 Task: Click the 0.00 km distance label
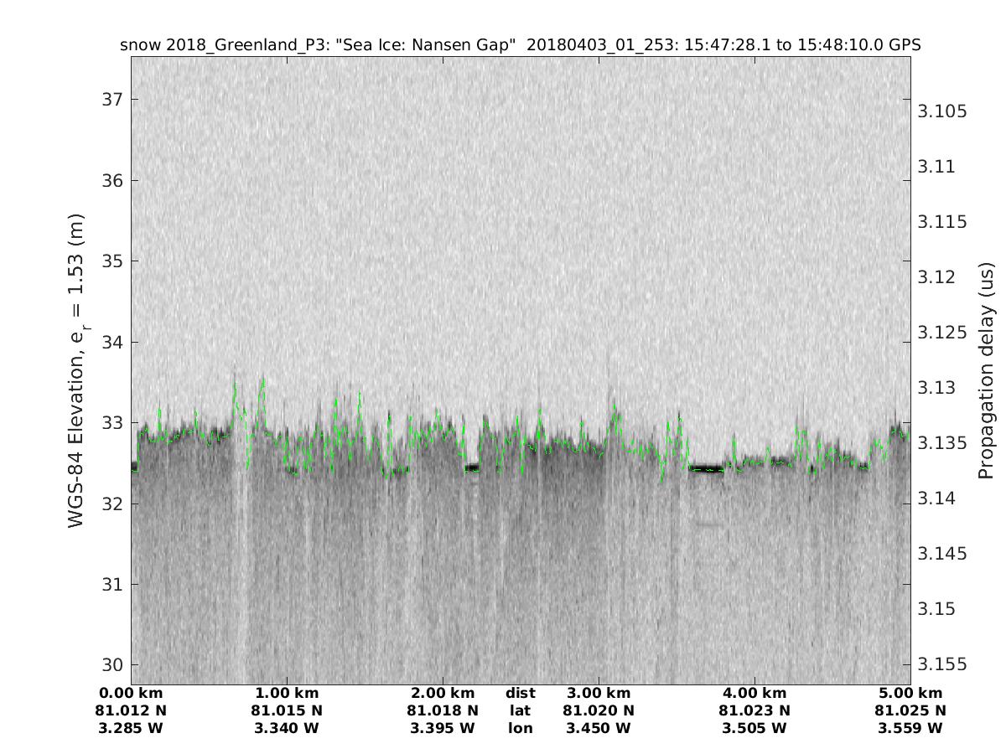click(131, 693)
